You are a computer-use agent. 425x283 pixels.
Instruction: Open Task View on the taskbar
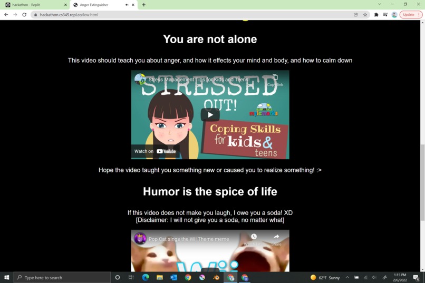tap(131, 277)
